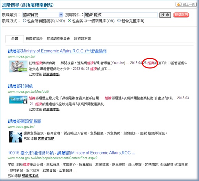
Task: Open the 經濟部國際貿易局 result link
Action: pos(24,121)
